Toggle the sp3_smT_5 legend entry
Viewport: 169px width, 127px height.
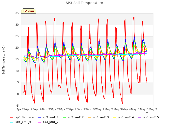[148, 117]
